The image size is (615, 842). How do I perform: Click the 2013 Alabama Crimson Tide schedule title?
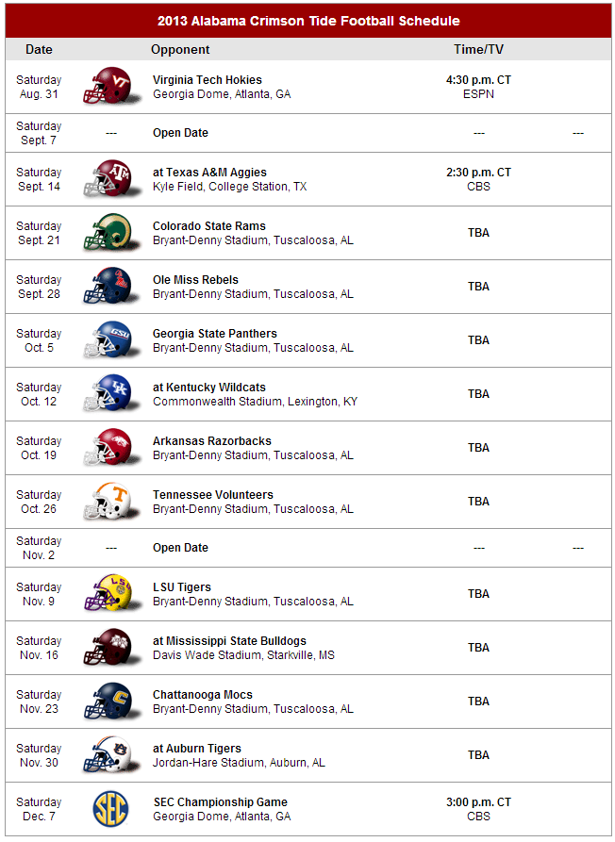click(308, 21)
